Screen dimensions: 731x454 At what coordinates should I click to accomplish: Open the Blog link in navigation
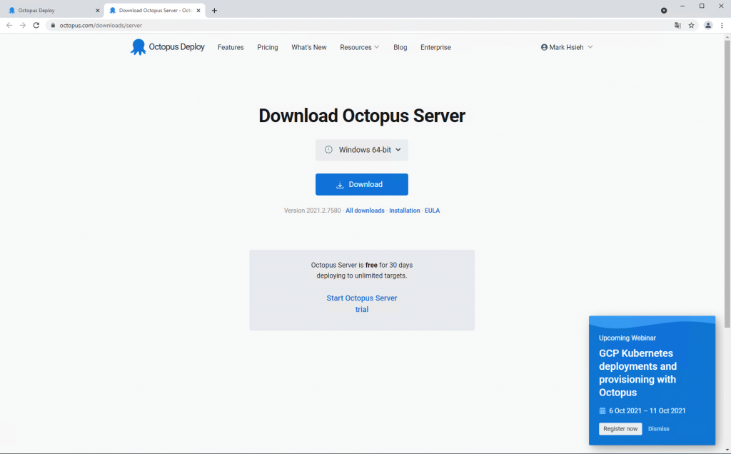(400, 47)
